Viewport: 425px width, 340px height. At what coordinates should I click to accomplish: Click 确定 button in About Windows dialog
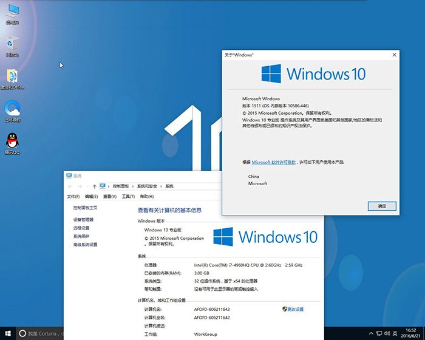click(381, 206)
